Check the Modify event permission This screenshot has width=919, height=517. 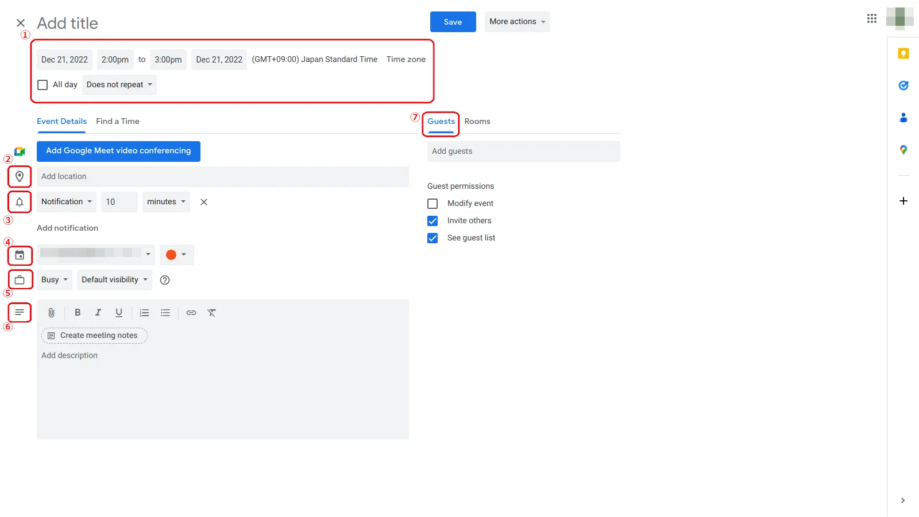(432, 203)
